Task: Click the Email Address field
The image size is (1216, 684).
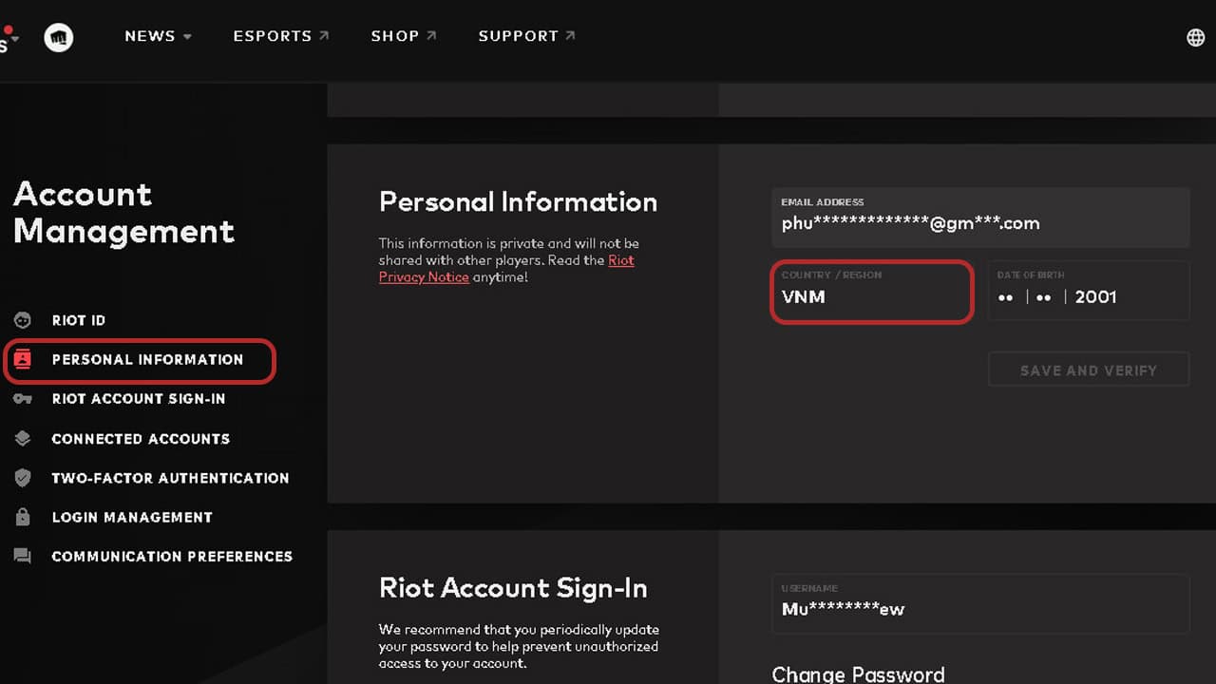Action: [x=980, y=218]
